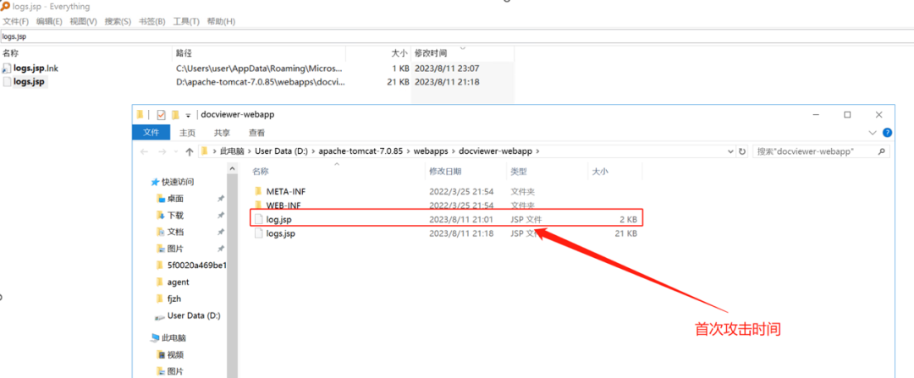Select the log.jsp file icon
Image resolution: width=914 pixels, height=378 pixels.
pyautogui.click(x=259, y=219)
